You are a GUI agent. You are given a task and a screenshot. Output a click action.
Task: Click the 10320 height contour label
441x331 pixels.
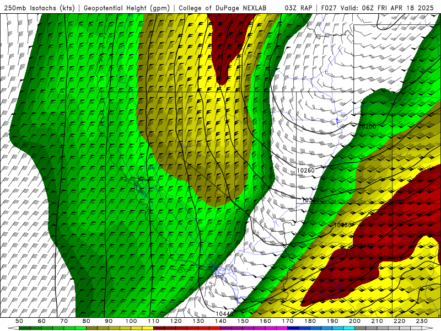[x=311, y=200]
